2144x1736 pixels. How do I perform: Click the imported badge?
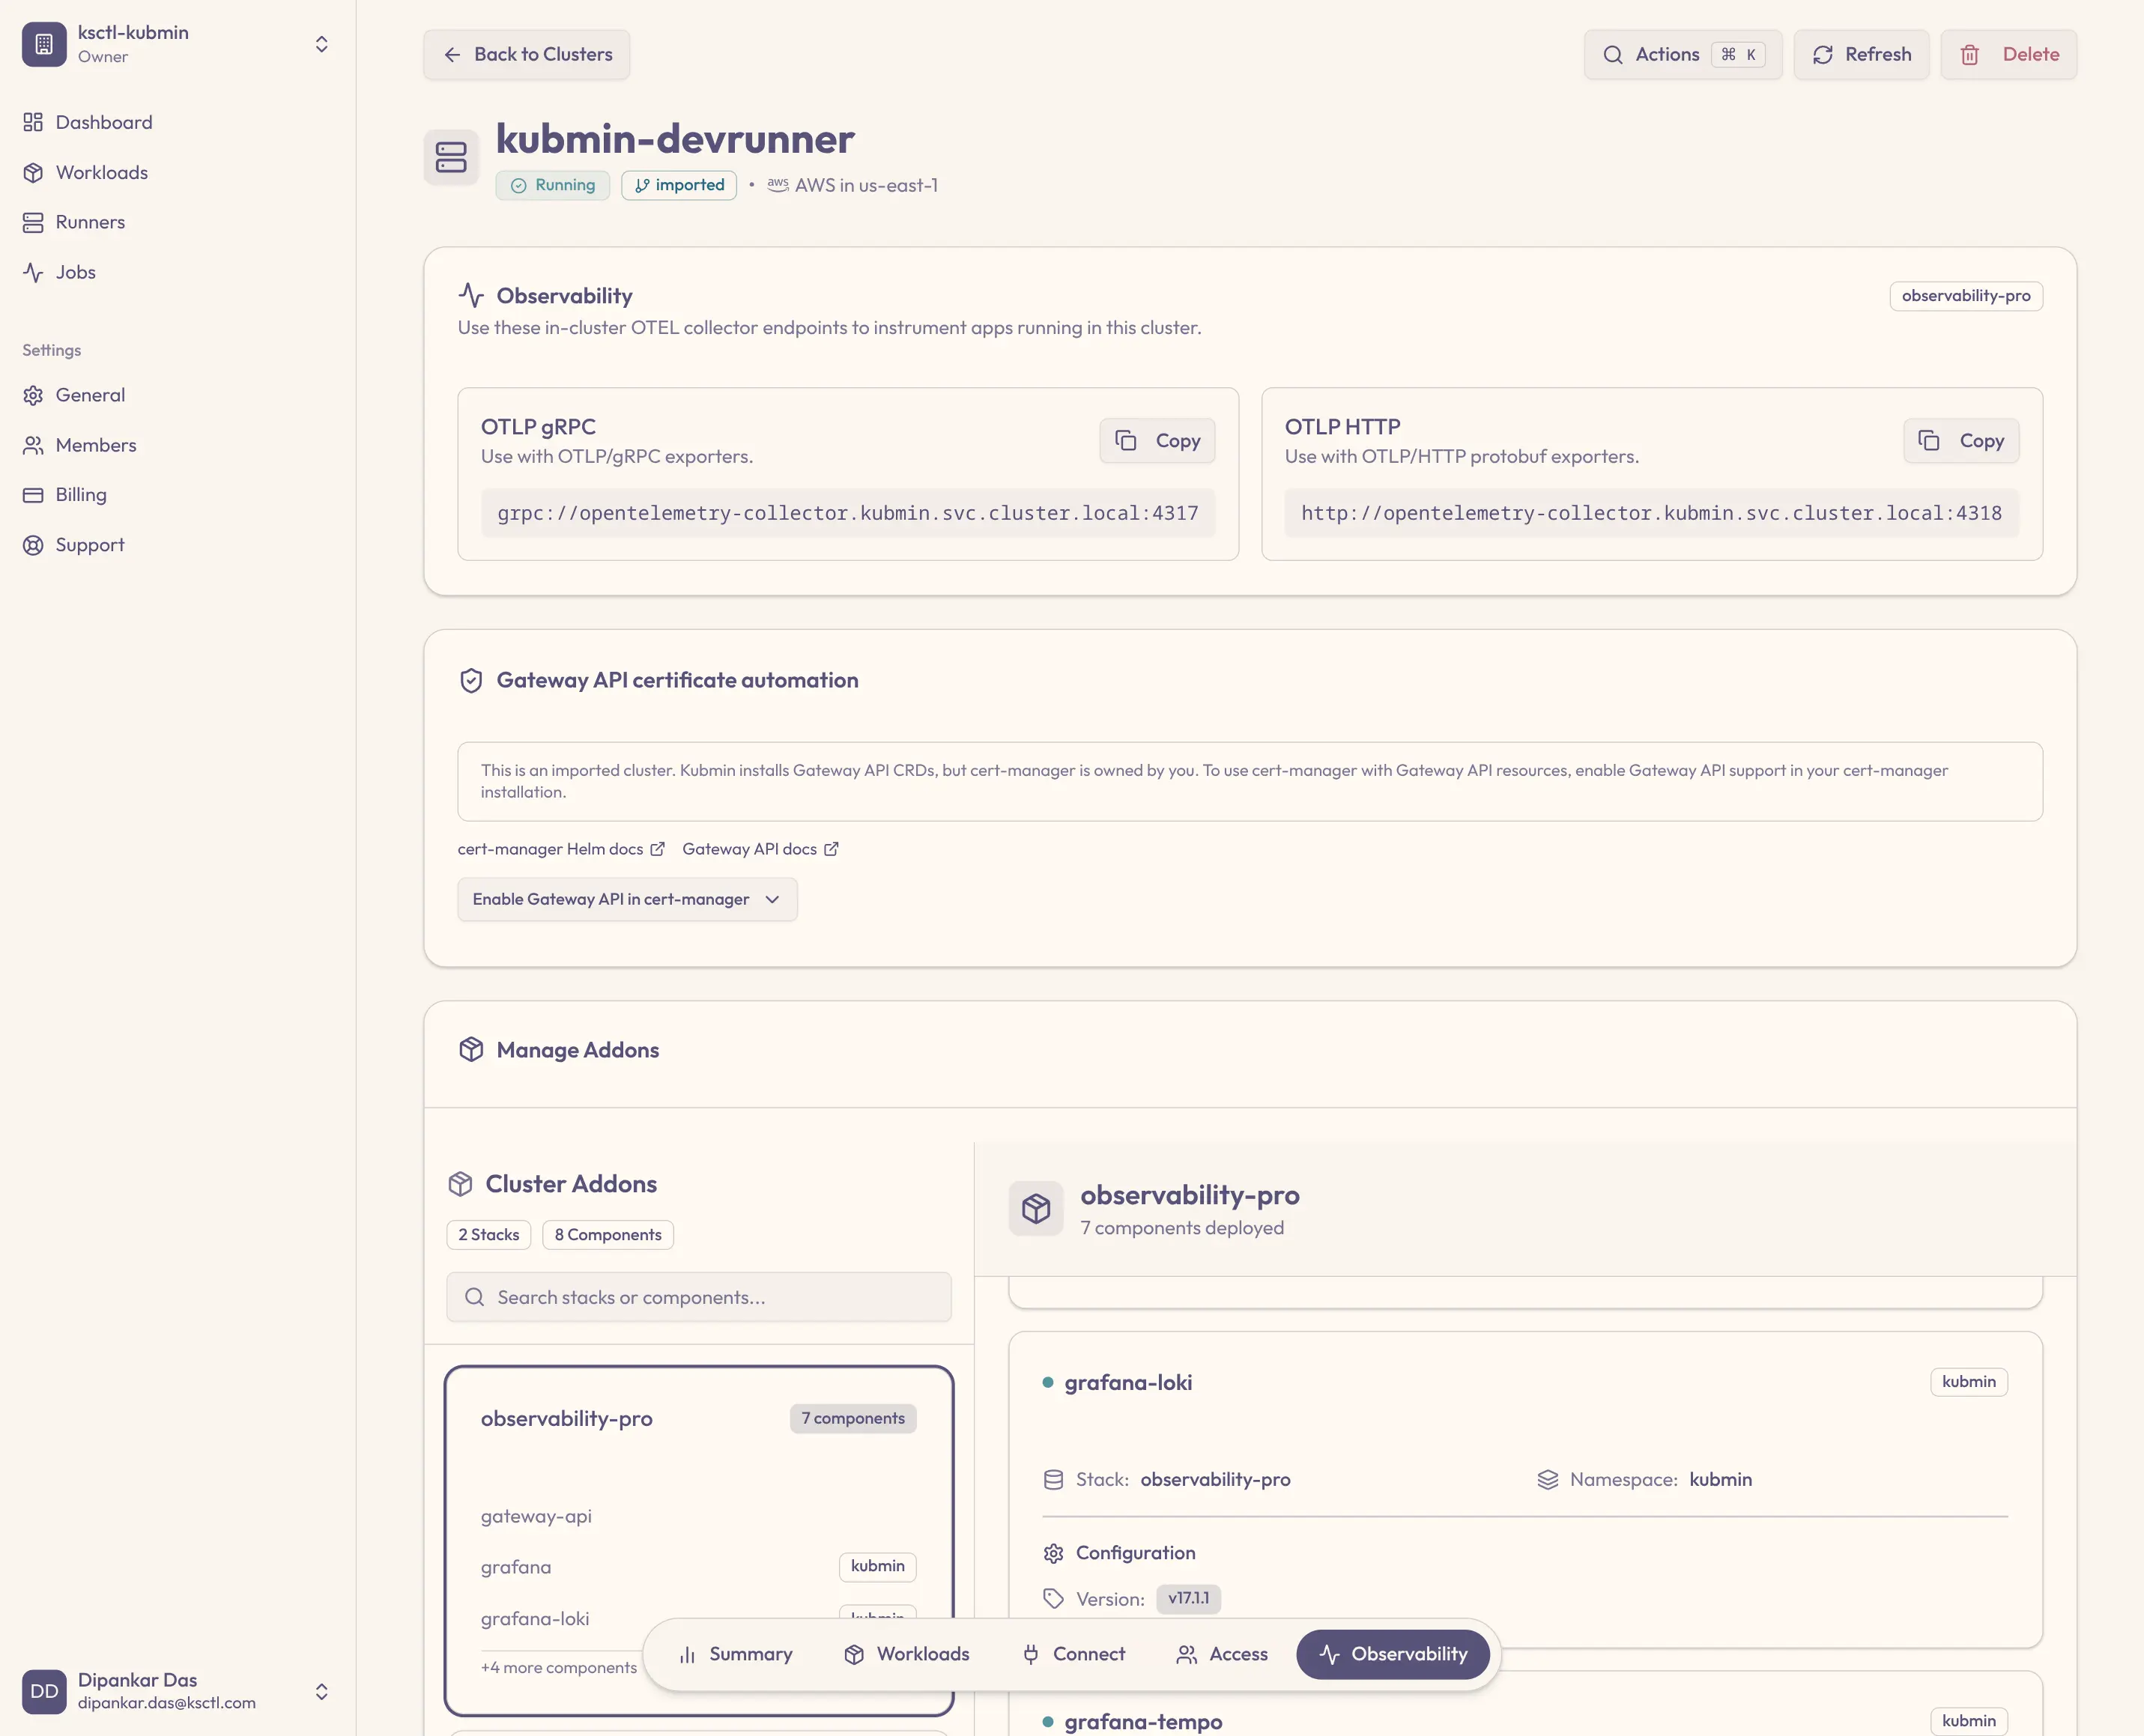pyautogui.click(x=679, y=185)
